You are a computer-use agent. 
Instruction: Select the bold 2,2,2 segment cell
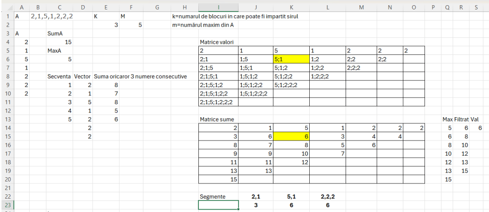[x=327, y=196]
